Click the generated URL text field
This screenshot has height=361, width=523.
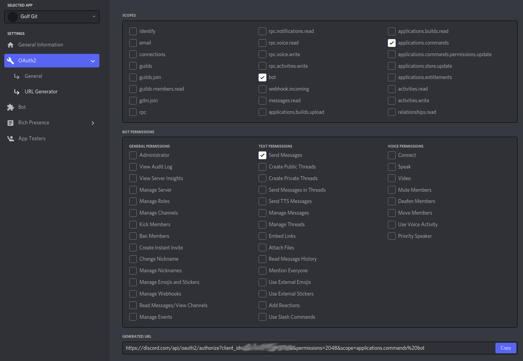point(309,348)
